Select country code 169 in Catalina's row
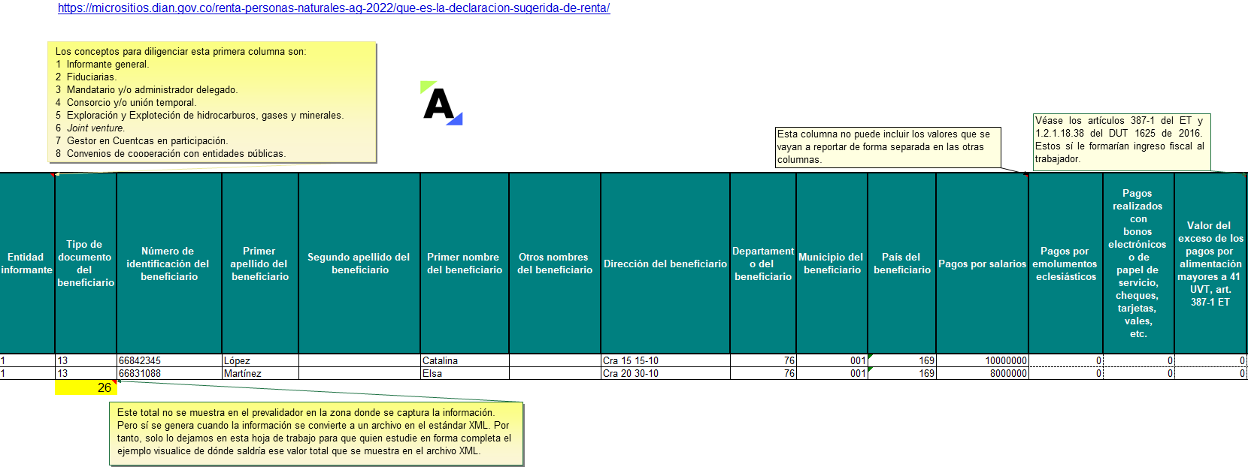 [x=902, y=360]
